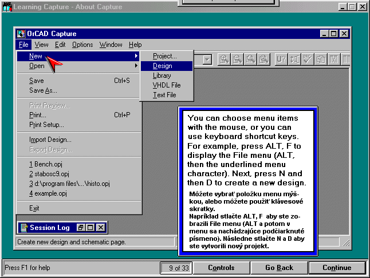370x278 pixels.
Task: Click the Back Annotate toolbar icon
Action: coord(294,59)
